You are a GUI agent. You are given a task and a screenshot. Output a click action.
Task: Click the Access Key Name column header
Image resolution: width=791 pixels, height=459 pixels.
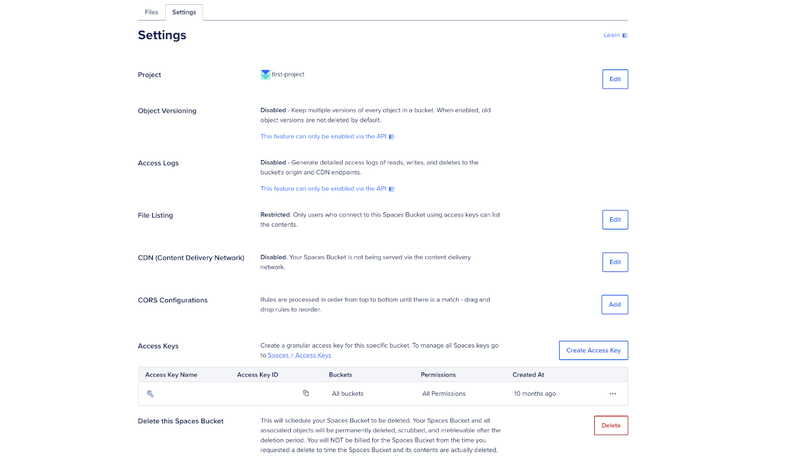[171, 374]
